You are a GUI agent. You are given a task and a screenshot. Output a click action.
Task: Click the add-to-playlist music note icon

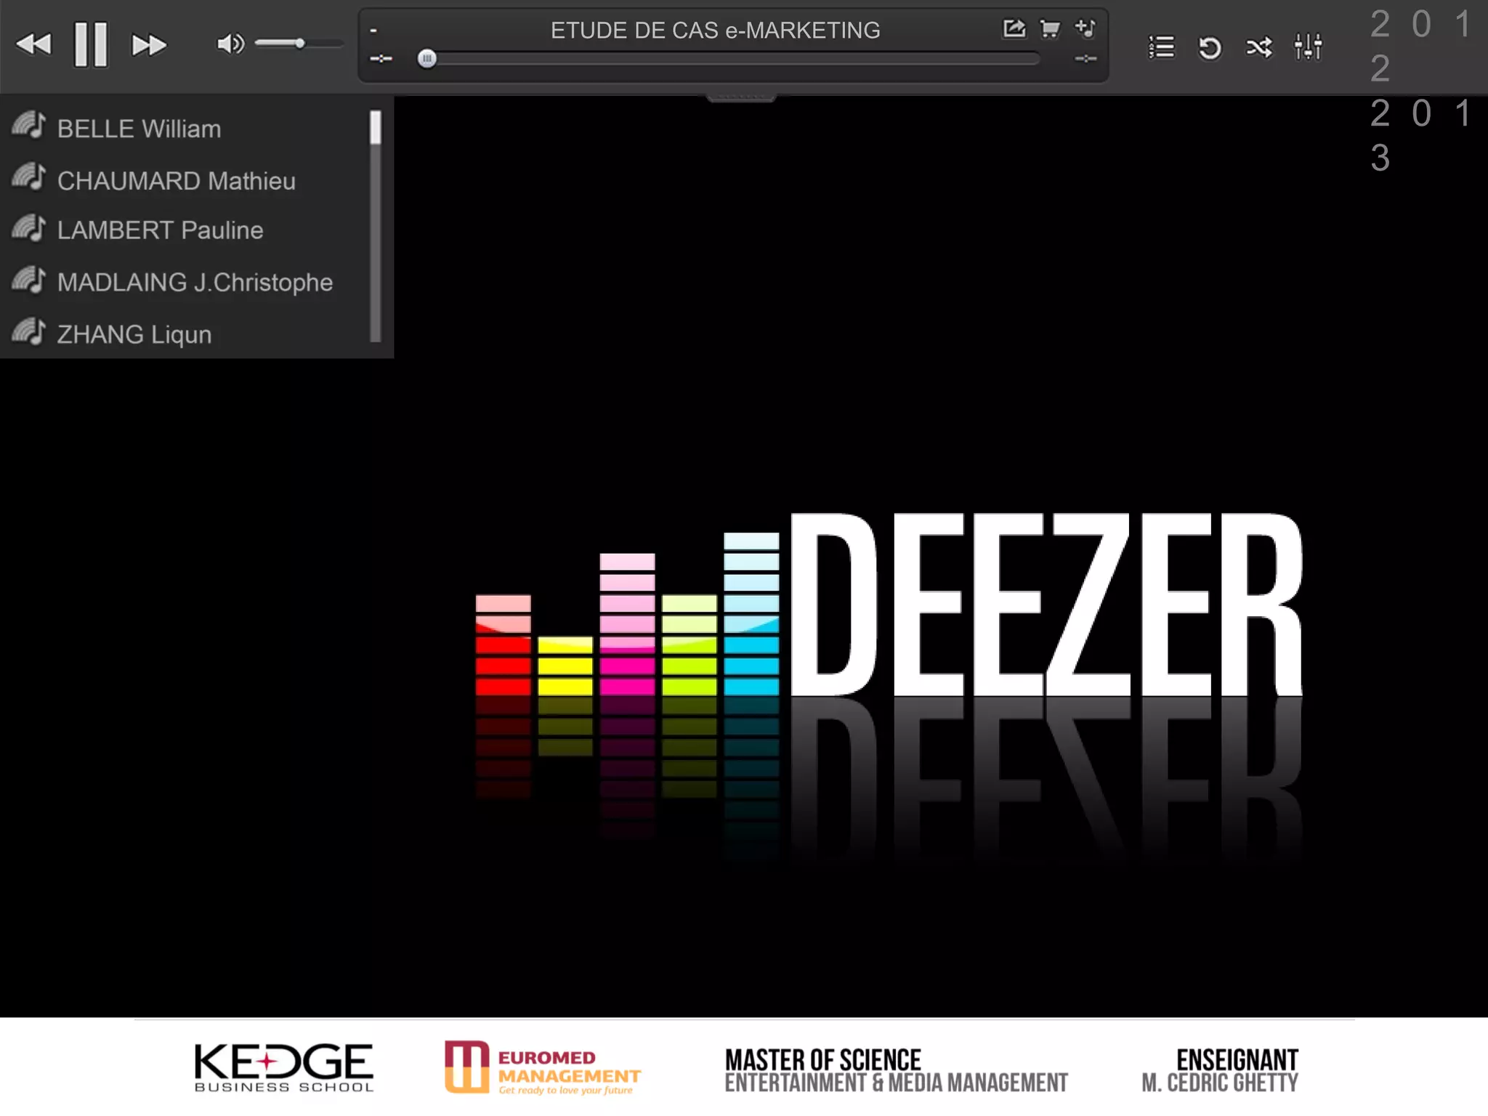coord(1085,29)
